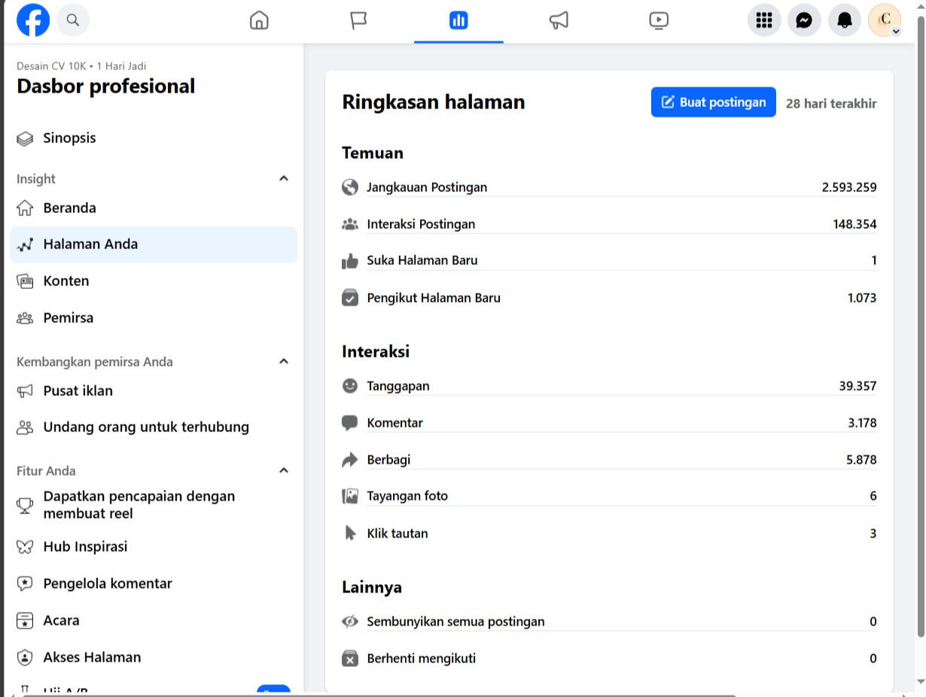The image size is (926, 697).
Task: Collapse the Fitur Anda section chevron
Action: click(x=284, y=470)
